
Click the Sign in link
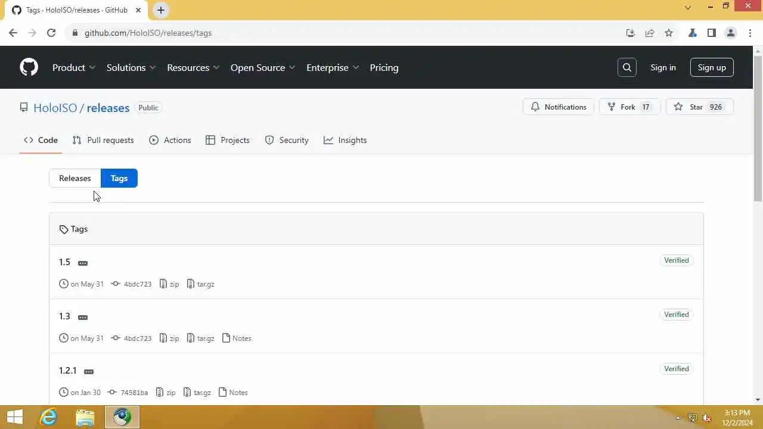pos(663,67)
